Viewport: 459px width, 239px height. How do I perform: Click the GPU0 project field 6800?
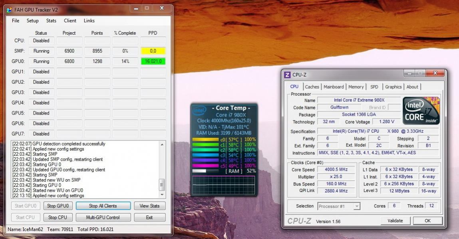(70, 61)
